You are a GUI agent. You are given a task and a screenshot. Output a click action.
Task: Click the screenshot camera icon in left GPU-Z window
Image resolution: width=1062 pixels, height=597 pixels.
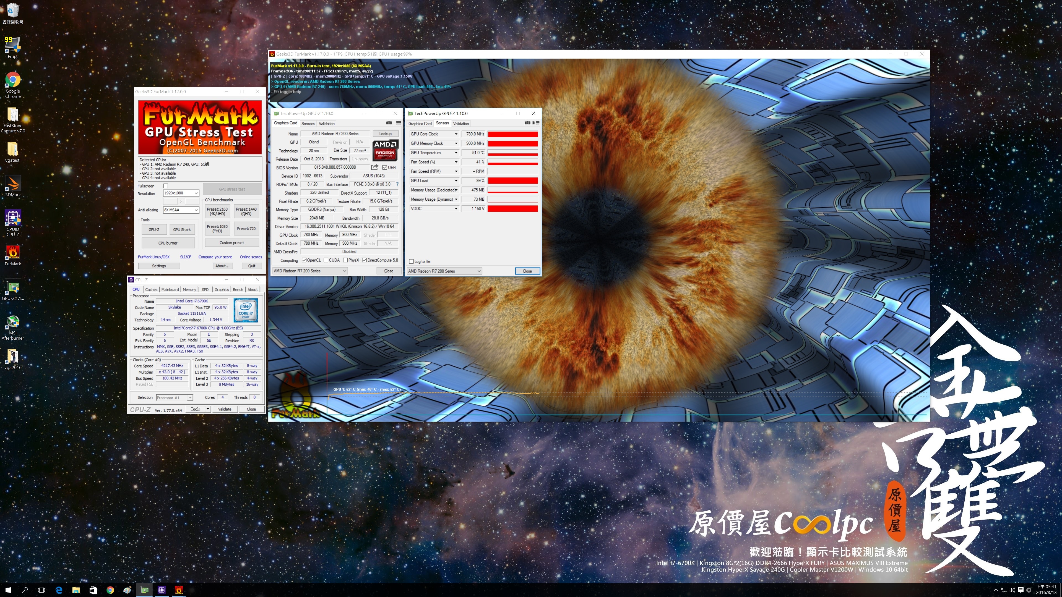click(x=389, y=123)
